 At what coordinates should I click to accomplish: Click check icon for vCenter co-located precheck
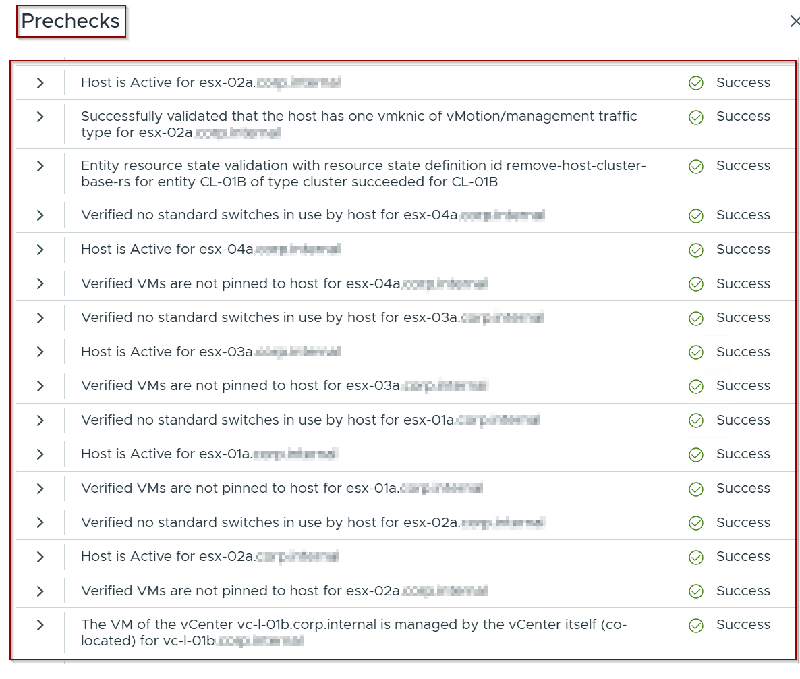coord(696,625)
